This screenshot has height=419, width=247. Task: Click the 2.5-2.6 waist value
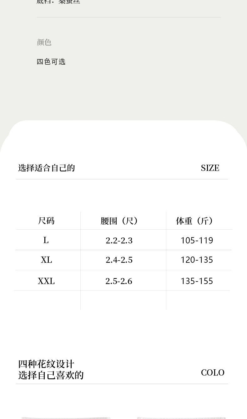tap(119, 281)
